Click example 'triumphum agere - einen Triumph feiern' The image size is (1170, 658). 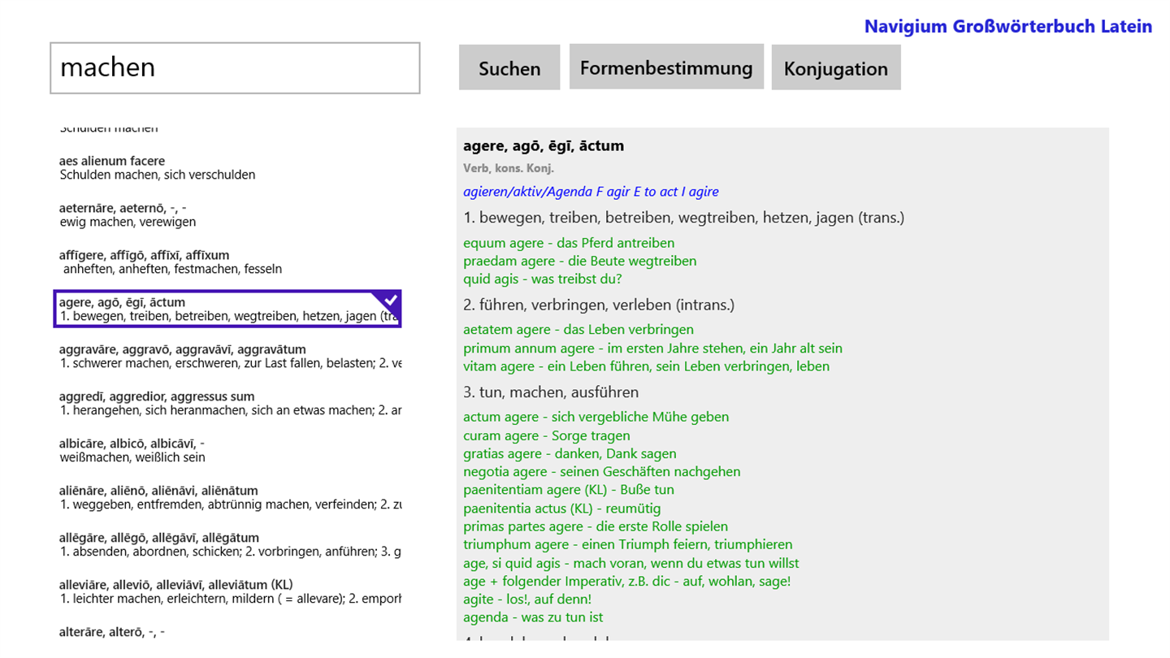627,544
